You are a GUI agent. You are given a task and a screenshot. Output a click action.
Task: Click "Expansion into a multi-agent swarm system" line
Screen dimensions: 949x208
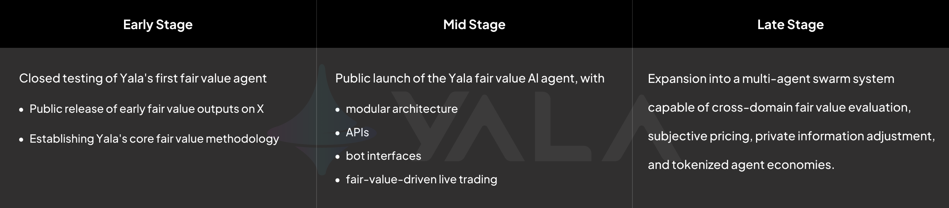771,79
